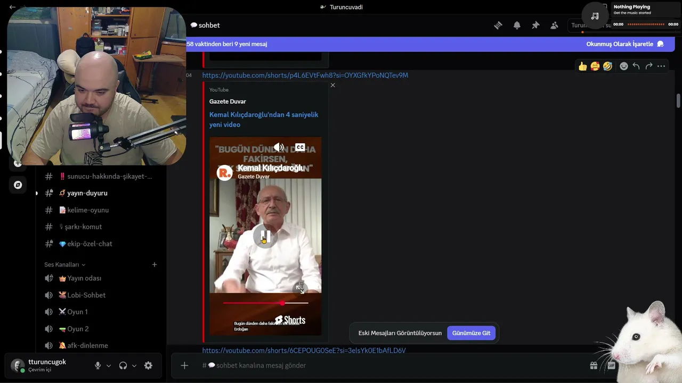Open the Threads icon in channel header

pos(498,25)
